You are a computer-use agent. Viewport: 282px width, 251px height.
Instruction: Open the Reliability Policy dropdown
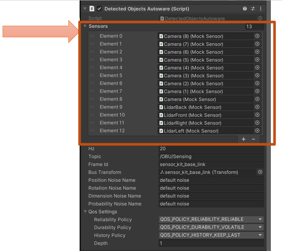[x=211, y=219]
